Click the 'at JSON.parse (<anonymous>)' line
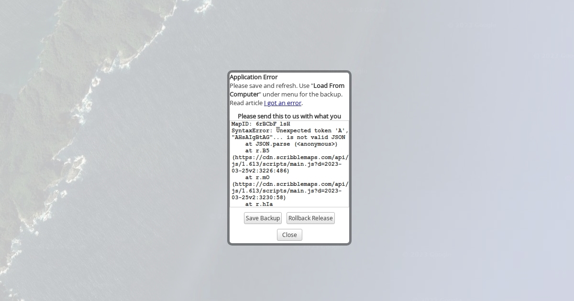This screenshot has height=301, width=574. coord(291,144)
